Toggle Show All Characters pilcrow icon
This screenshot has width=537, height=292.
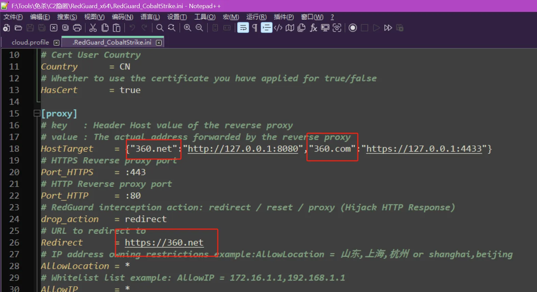(x=255, y=28)
